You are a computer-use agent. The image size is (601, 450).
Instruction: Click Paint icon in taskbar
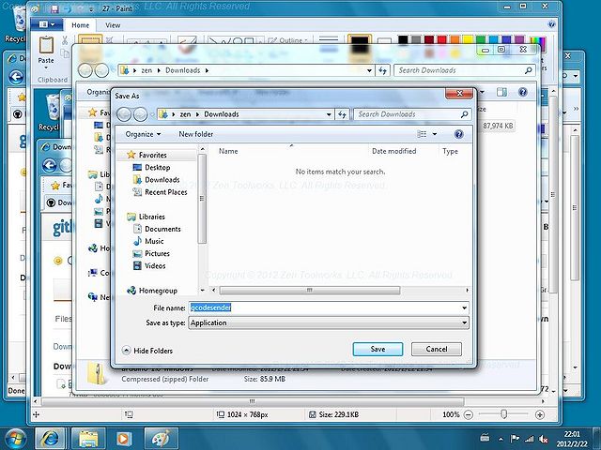pos(161,439)
